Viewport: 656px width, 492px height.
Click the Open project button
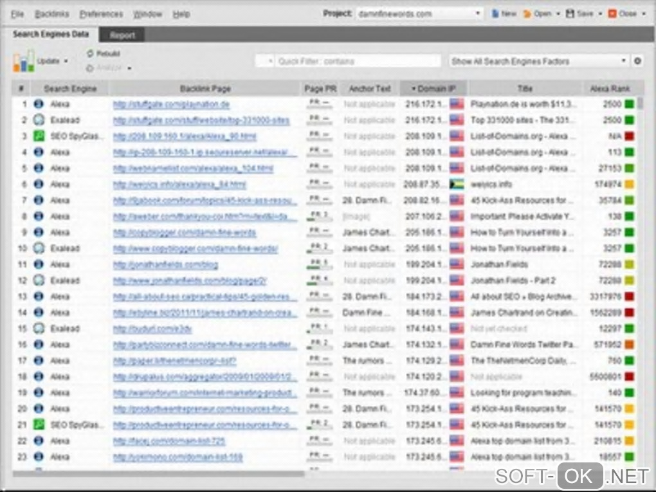[537, 14]
